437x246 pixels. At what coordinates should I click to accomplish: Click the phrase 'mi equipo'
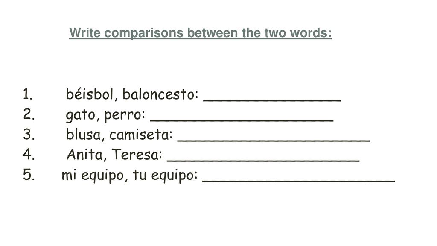pos(93,176)
